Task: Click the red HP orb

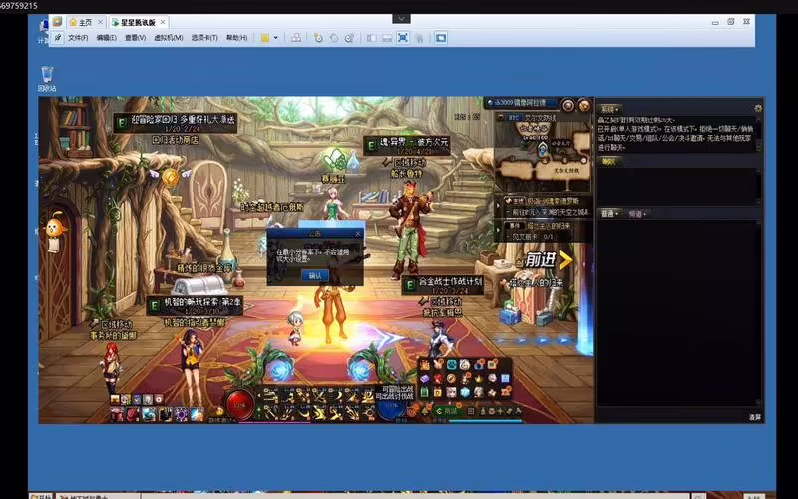Action: point(239,405)
